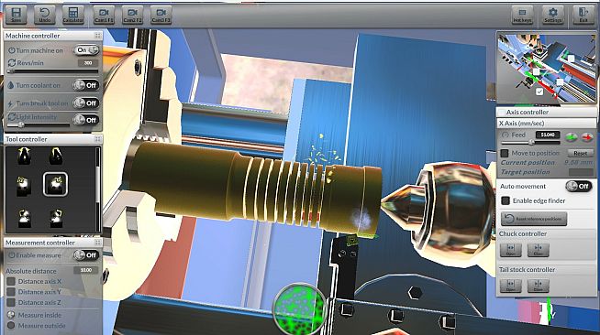600x335 pixels.
Task: Move X axis with red arrow
Action: click(587, 136)
